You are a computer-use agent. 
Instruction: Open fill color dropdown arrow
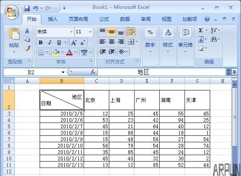point(62,52)
